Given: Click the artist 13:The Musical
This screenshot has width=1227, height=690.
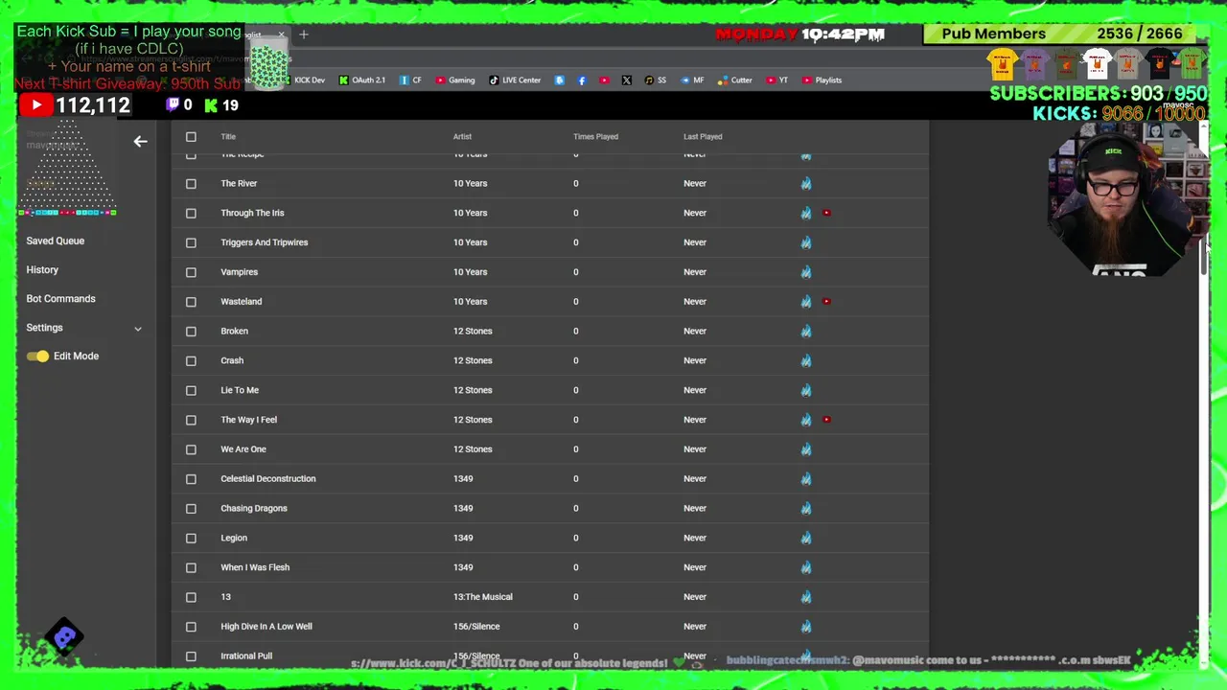Looking at the screenshot, I should point(483,597).
